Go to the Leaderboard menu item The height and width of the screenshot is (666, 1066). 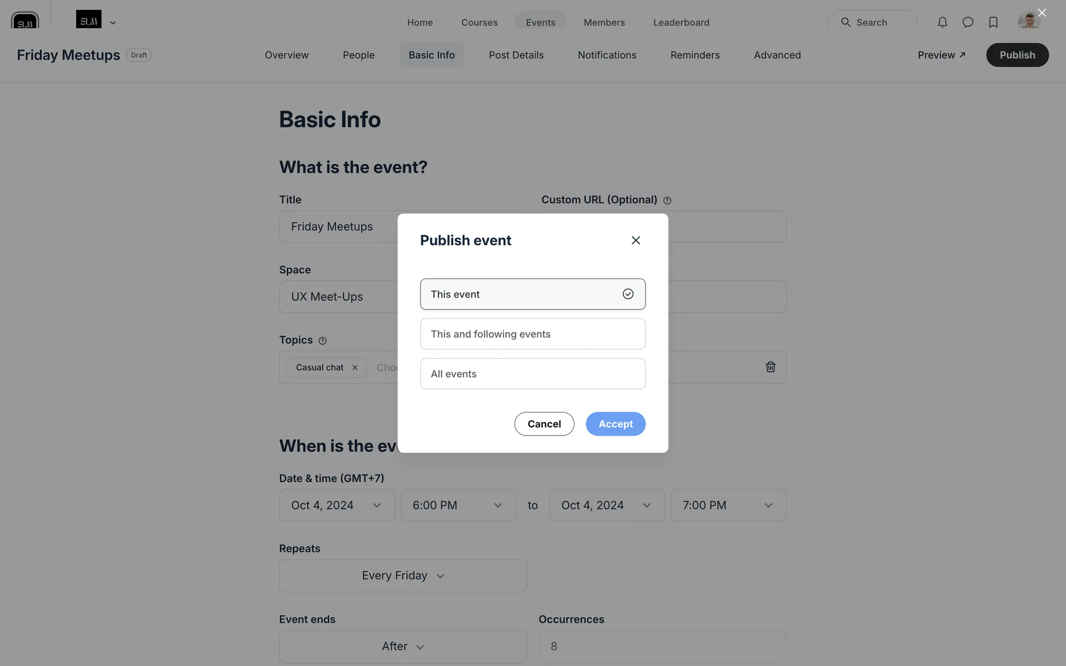click(x=681, y=22)
